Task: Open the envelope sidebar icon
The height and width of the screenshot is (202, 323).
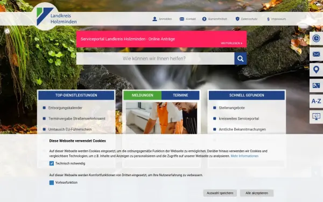Action: (x=316, y=54)
